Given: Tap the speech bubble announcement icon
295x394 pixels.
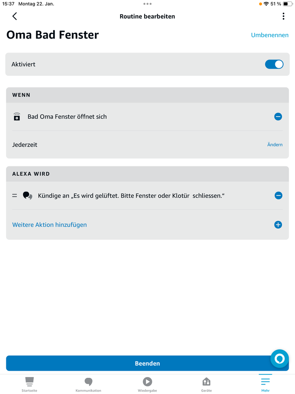Looking at the screenshot, I should (28, 196).
